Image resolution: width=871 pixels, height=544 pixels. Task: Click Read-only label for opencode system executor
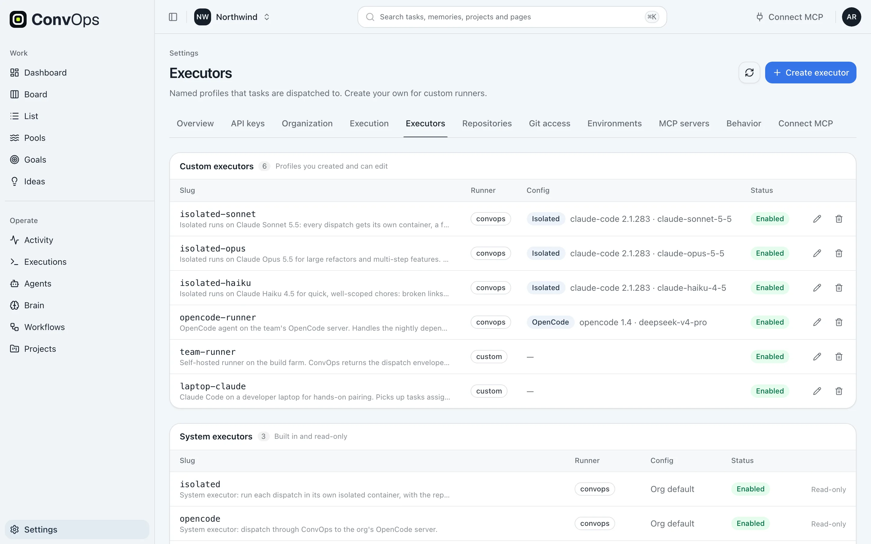[x=828, y=524]
